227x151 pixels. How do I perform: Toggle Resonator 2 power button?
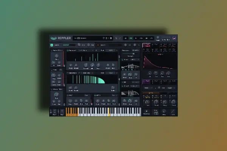[x=68, y=73]
